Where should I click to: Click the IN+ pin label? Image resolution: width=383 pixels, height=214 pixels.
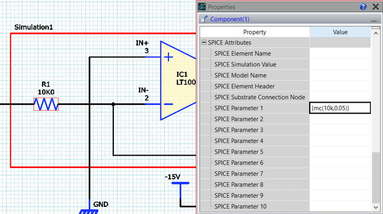142,43
